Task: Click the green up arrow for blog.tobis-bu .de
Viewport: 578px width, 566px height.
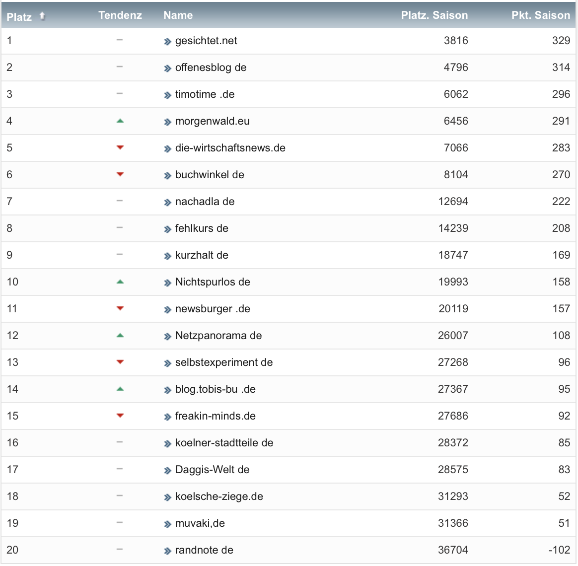Action: [x=120, y=389]
